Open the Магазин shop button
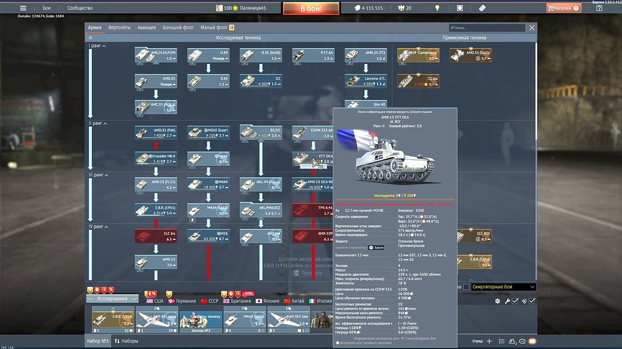 [x=563, y=8]
